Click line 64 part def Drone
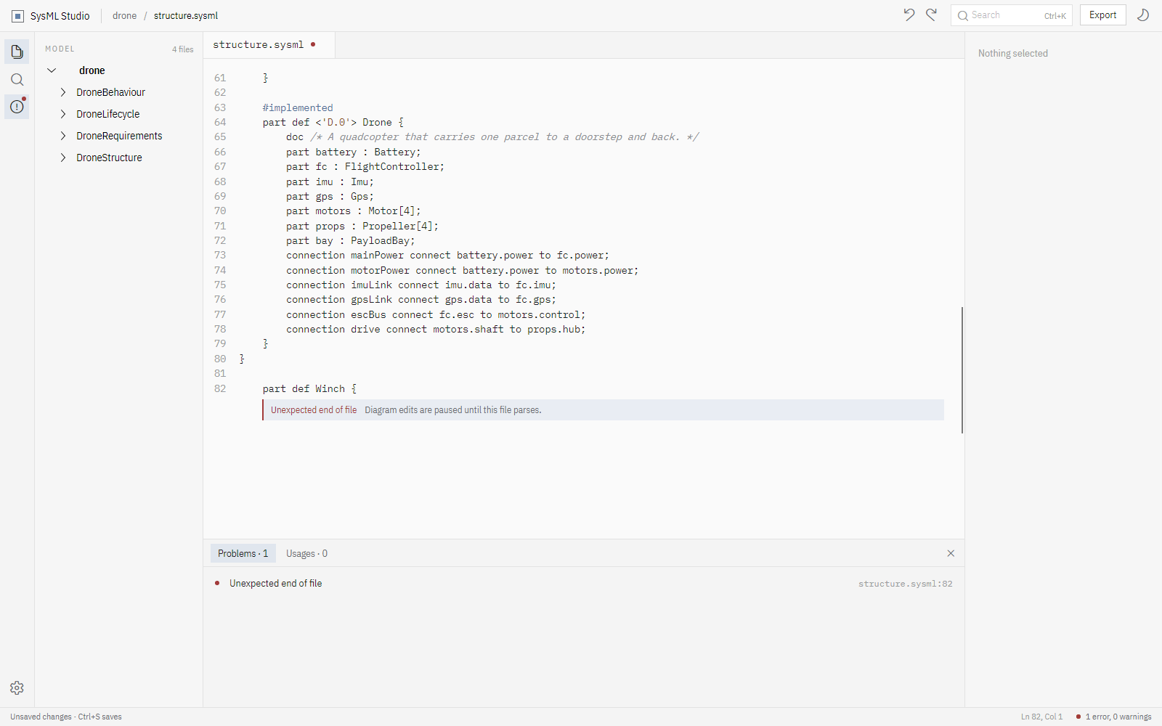Image resolution: width=1162 pixels, height=726 pixels. coord(333,123)
